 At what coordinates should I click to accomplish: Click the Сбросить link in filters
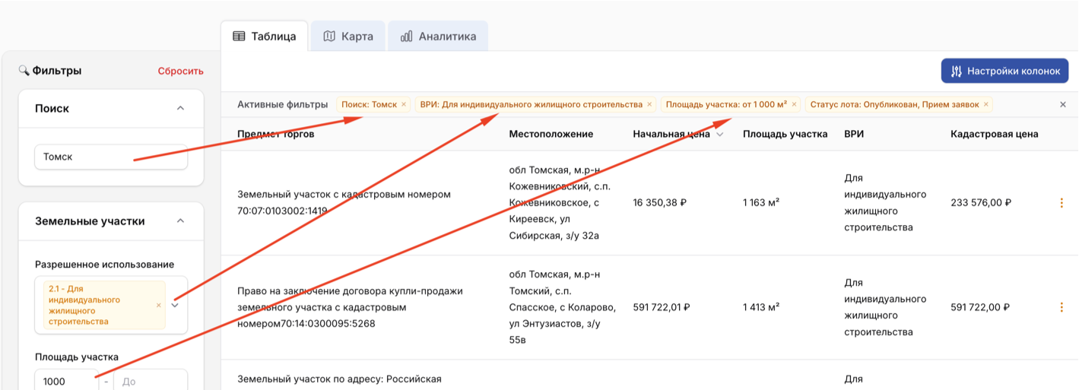click(x=180, y=71)
